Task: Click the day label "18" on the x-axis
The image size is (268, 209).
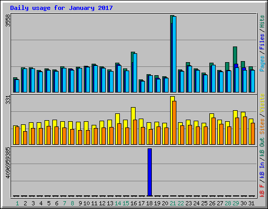Action: click(149, 203)
